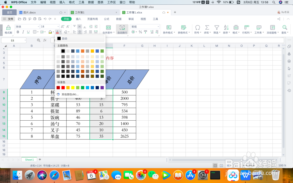Switch to the 插入 ribbon tab
This screenshot has height=183, width=293.
click(x=79, y=19)
